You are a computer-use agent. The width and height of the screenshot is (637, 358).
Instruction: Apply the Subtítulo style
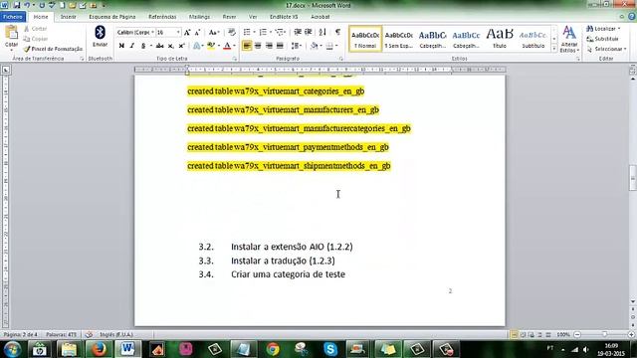click(533, 39)
